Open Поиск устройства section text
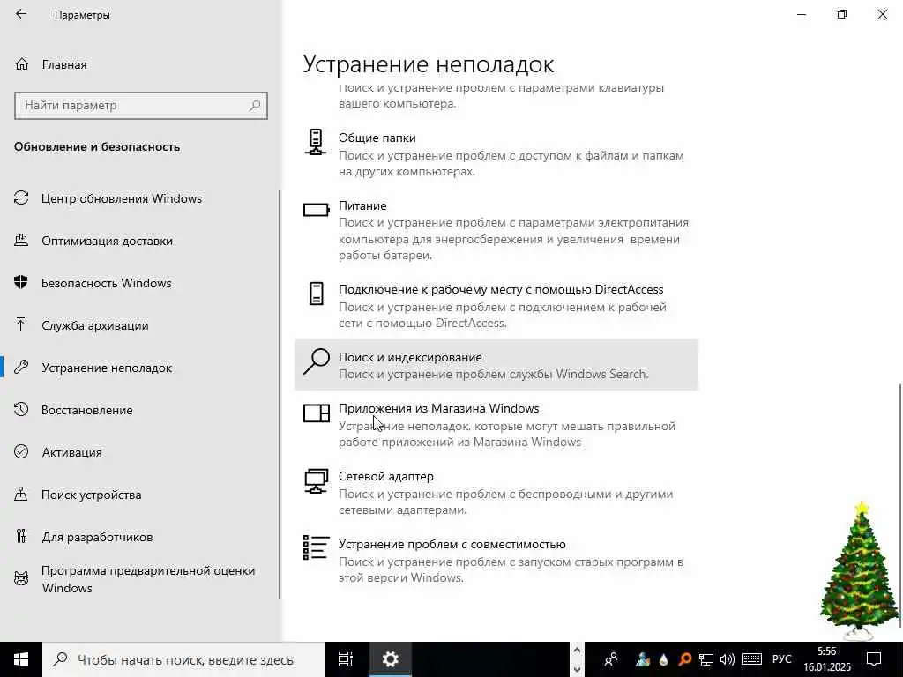 coord(91,495)
